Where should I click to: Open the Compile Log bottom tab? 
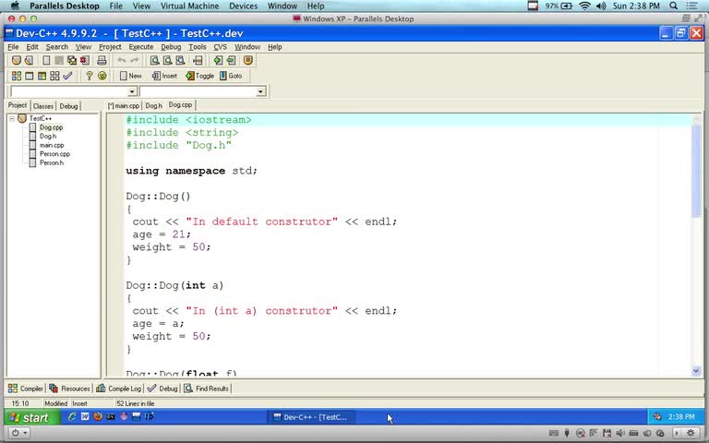click(x=118, y=389)
